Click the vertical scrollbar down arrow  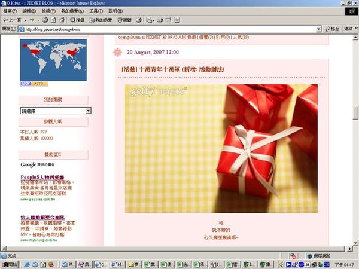[x=355, y=243]
